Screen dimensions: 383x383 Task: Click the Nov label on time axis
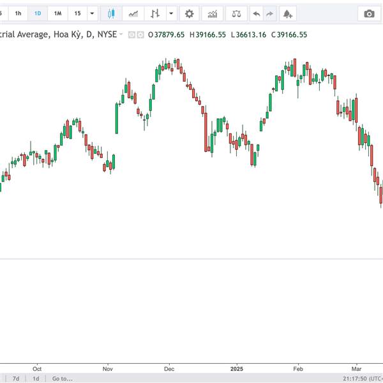107,368
